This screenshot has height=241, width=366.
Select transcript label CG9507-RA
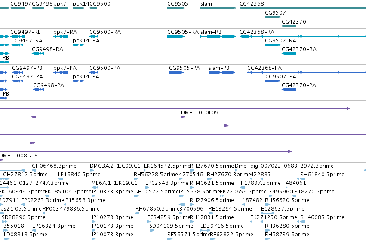click(281, 41)
